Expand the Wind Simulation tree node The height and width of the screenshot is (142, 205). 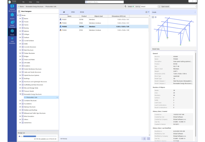pyautogui.click(x=20, y=116)
